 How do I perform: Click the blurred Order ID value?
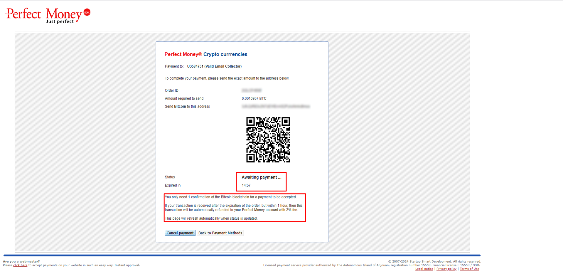point(252,90)
